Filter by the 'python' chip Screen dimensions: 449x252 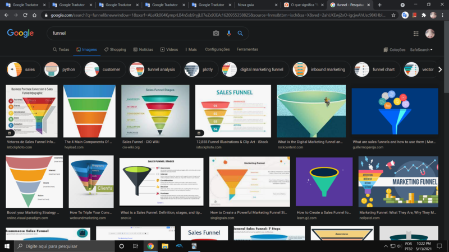point(62,69)
